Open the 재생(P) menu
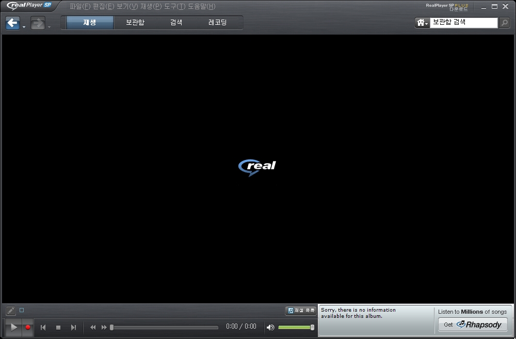This screenshot has width=516, height=339. coord(151,7)
